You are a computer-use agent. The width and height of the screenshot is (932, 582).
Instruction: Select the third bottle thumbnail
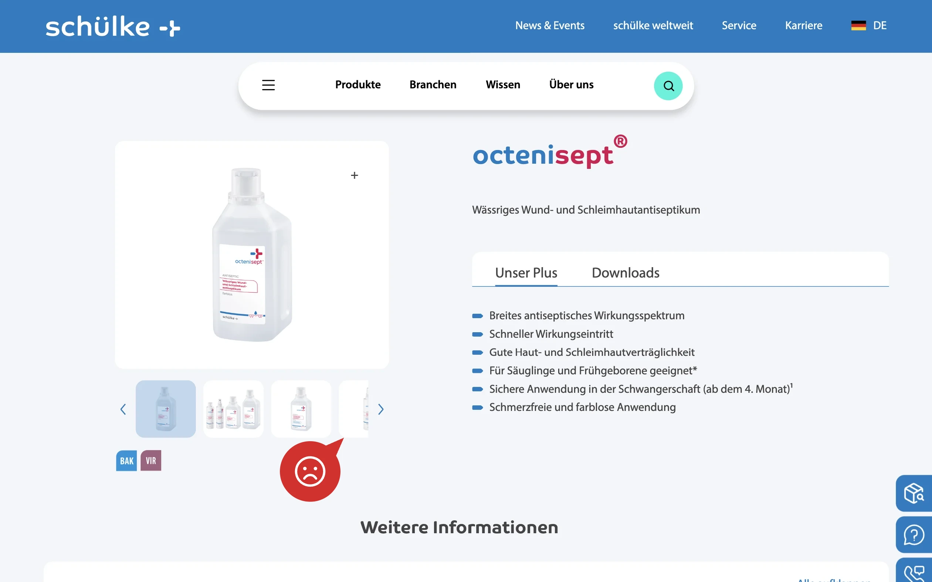pyautogui.click(x=301, y=409)
